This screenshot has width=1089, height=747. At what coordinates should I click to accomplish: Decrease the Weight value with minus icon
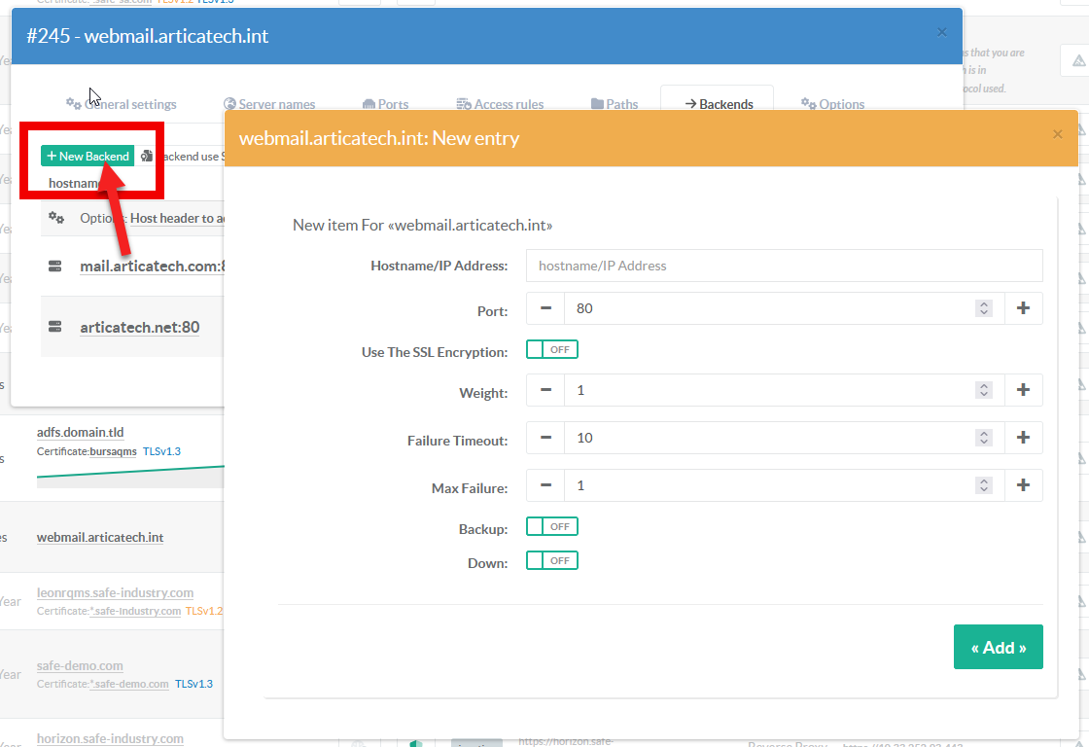545,390
